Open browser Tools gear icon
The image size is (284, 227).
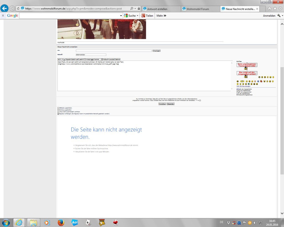(x=280, y=9)
